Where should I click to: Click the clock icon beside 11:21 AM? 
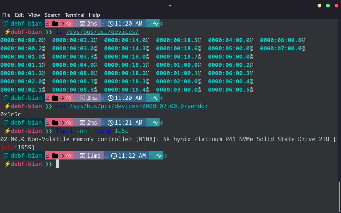111,123
